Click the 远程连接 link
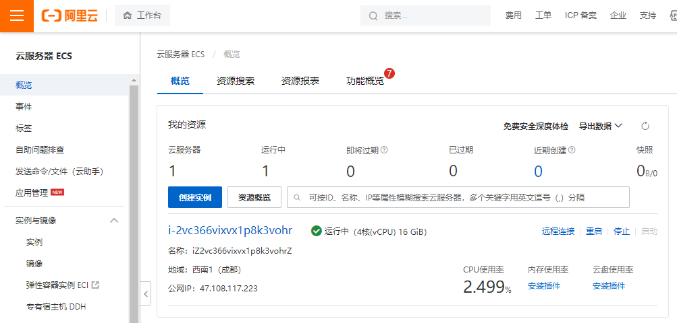The height and width of the screenshot is (323, 677). (x=558, y=231)
